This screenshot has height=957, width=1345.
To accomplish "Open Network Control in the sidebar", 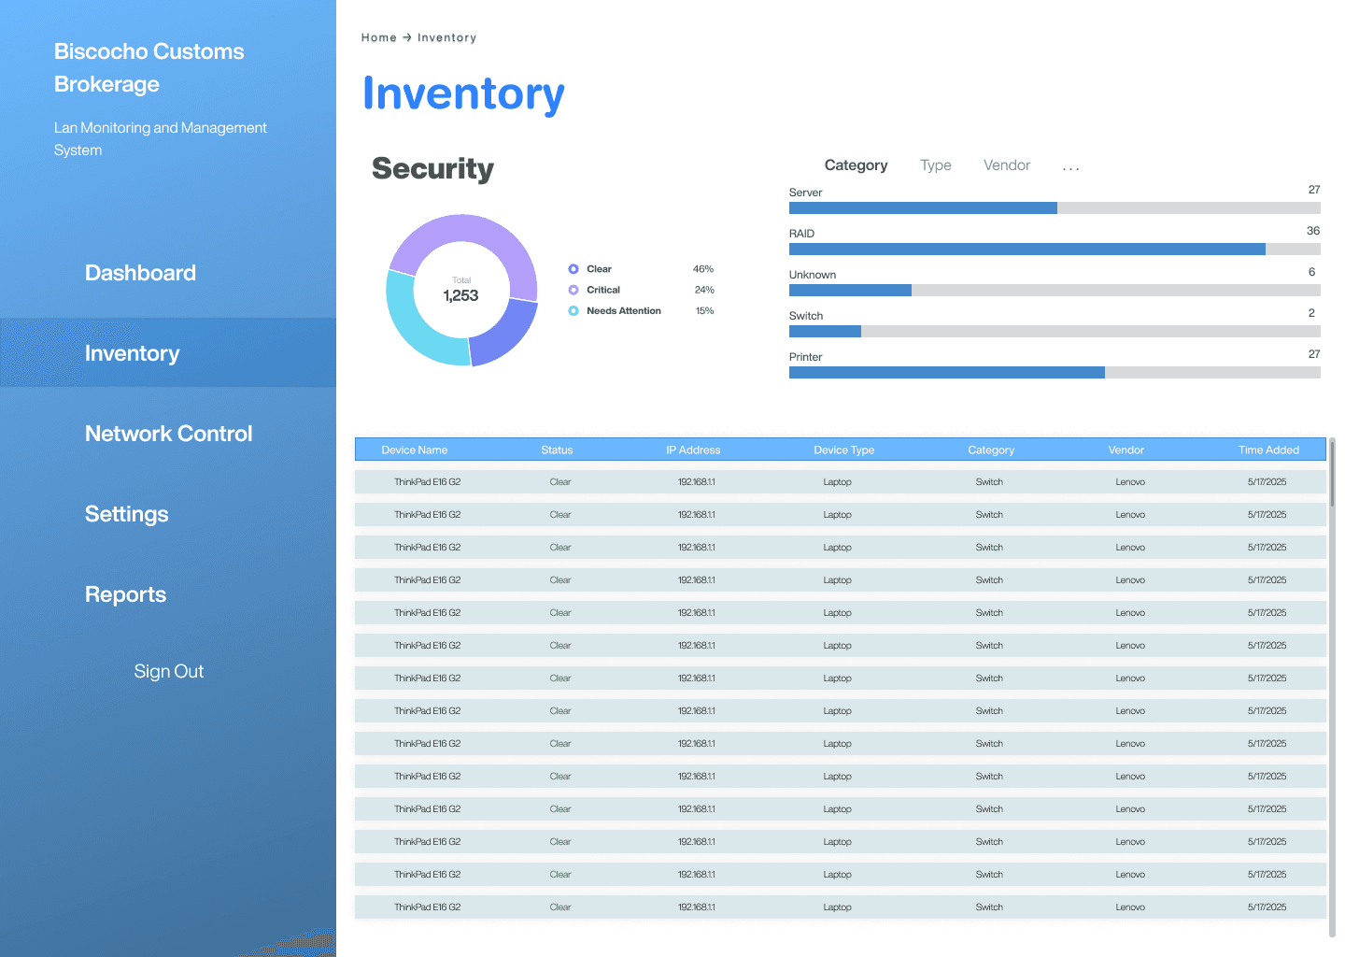I will tap(168, 434).
